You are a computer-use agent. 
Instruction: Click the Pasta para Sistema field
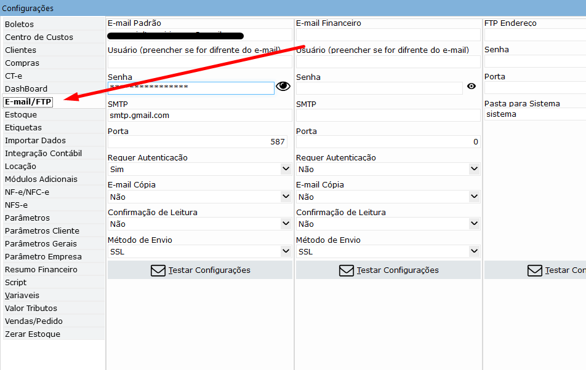(x=534, y=114)
